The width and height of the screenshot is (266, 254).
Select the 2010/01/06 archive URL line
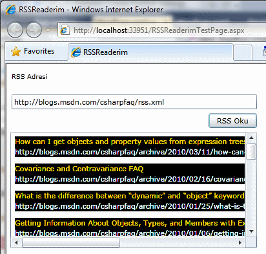130,233
